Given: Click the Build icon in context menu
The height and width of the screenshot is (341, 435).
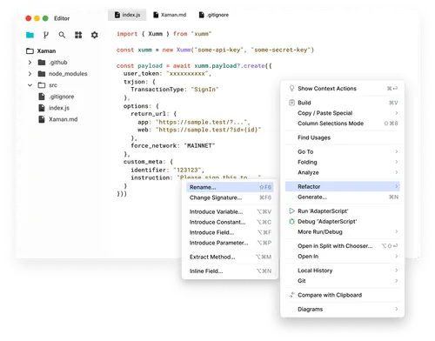Looking at the screenshot, I should [x=291, y=103].
